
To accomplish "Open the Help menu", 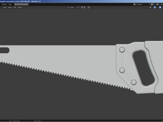I will coord(10,4).
